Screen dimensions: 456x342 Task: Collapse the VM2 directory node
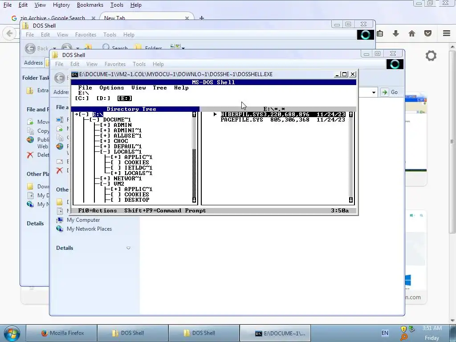point(105,184)
